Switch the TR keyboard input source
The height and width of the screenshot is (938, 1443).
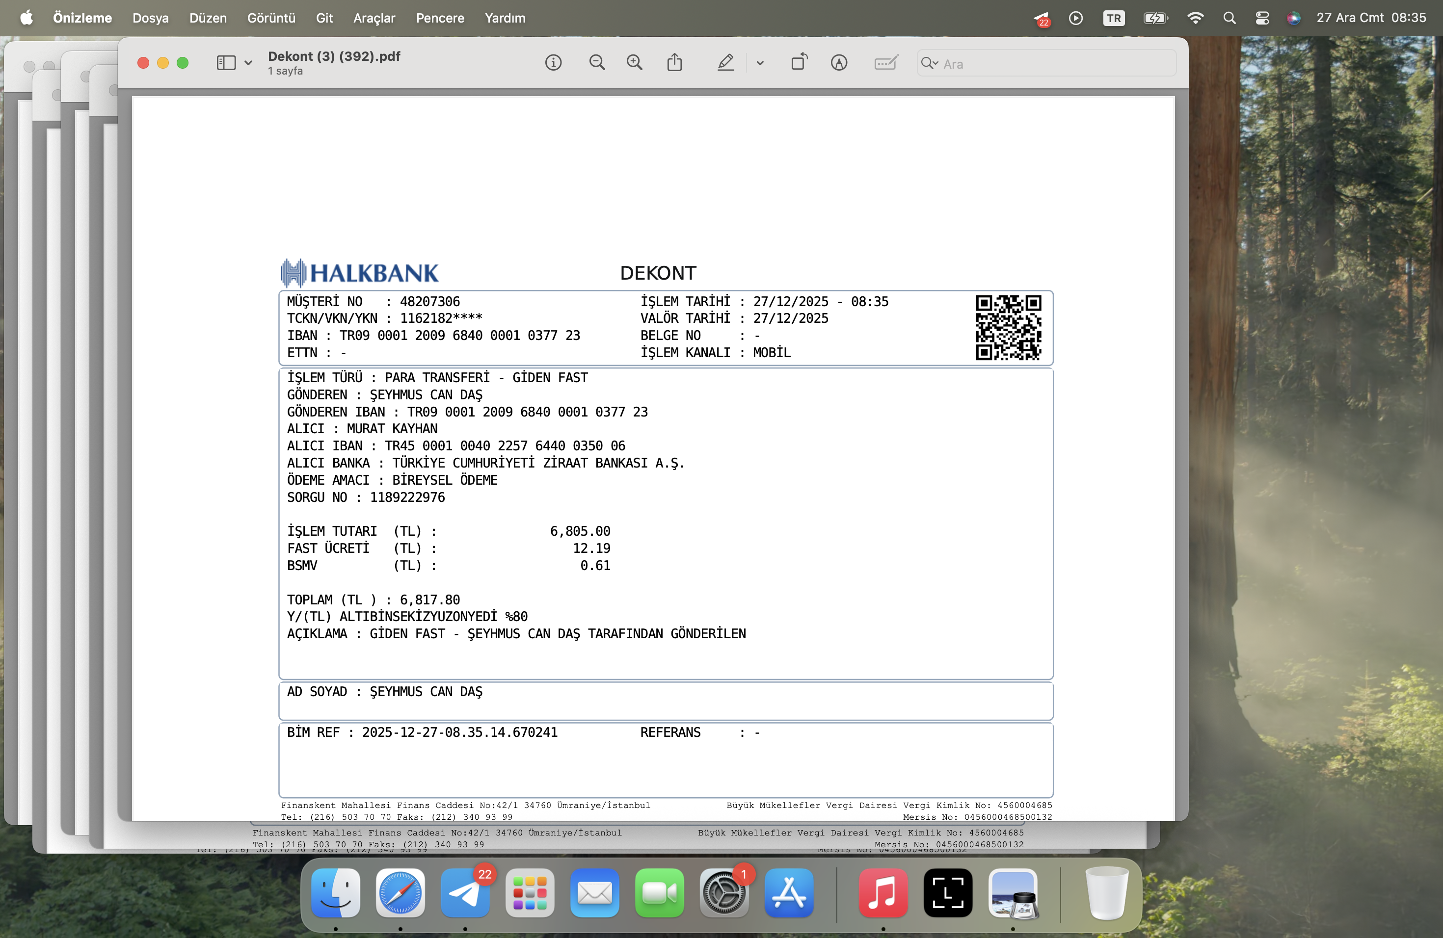pyautogui.click(x=1114, y=18)
